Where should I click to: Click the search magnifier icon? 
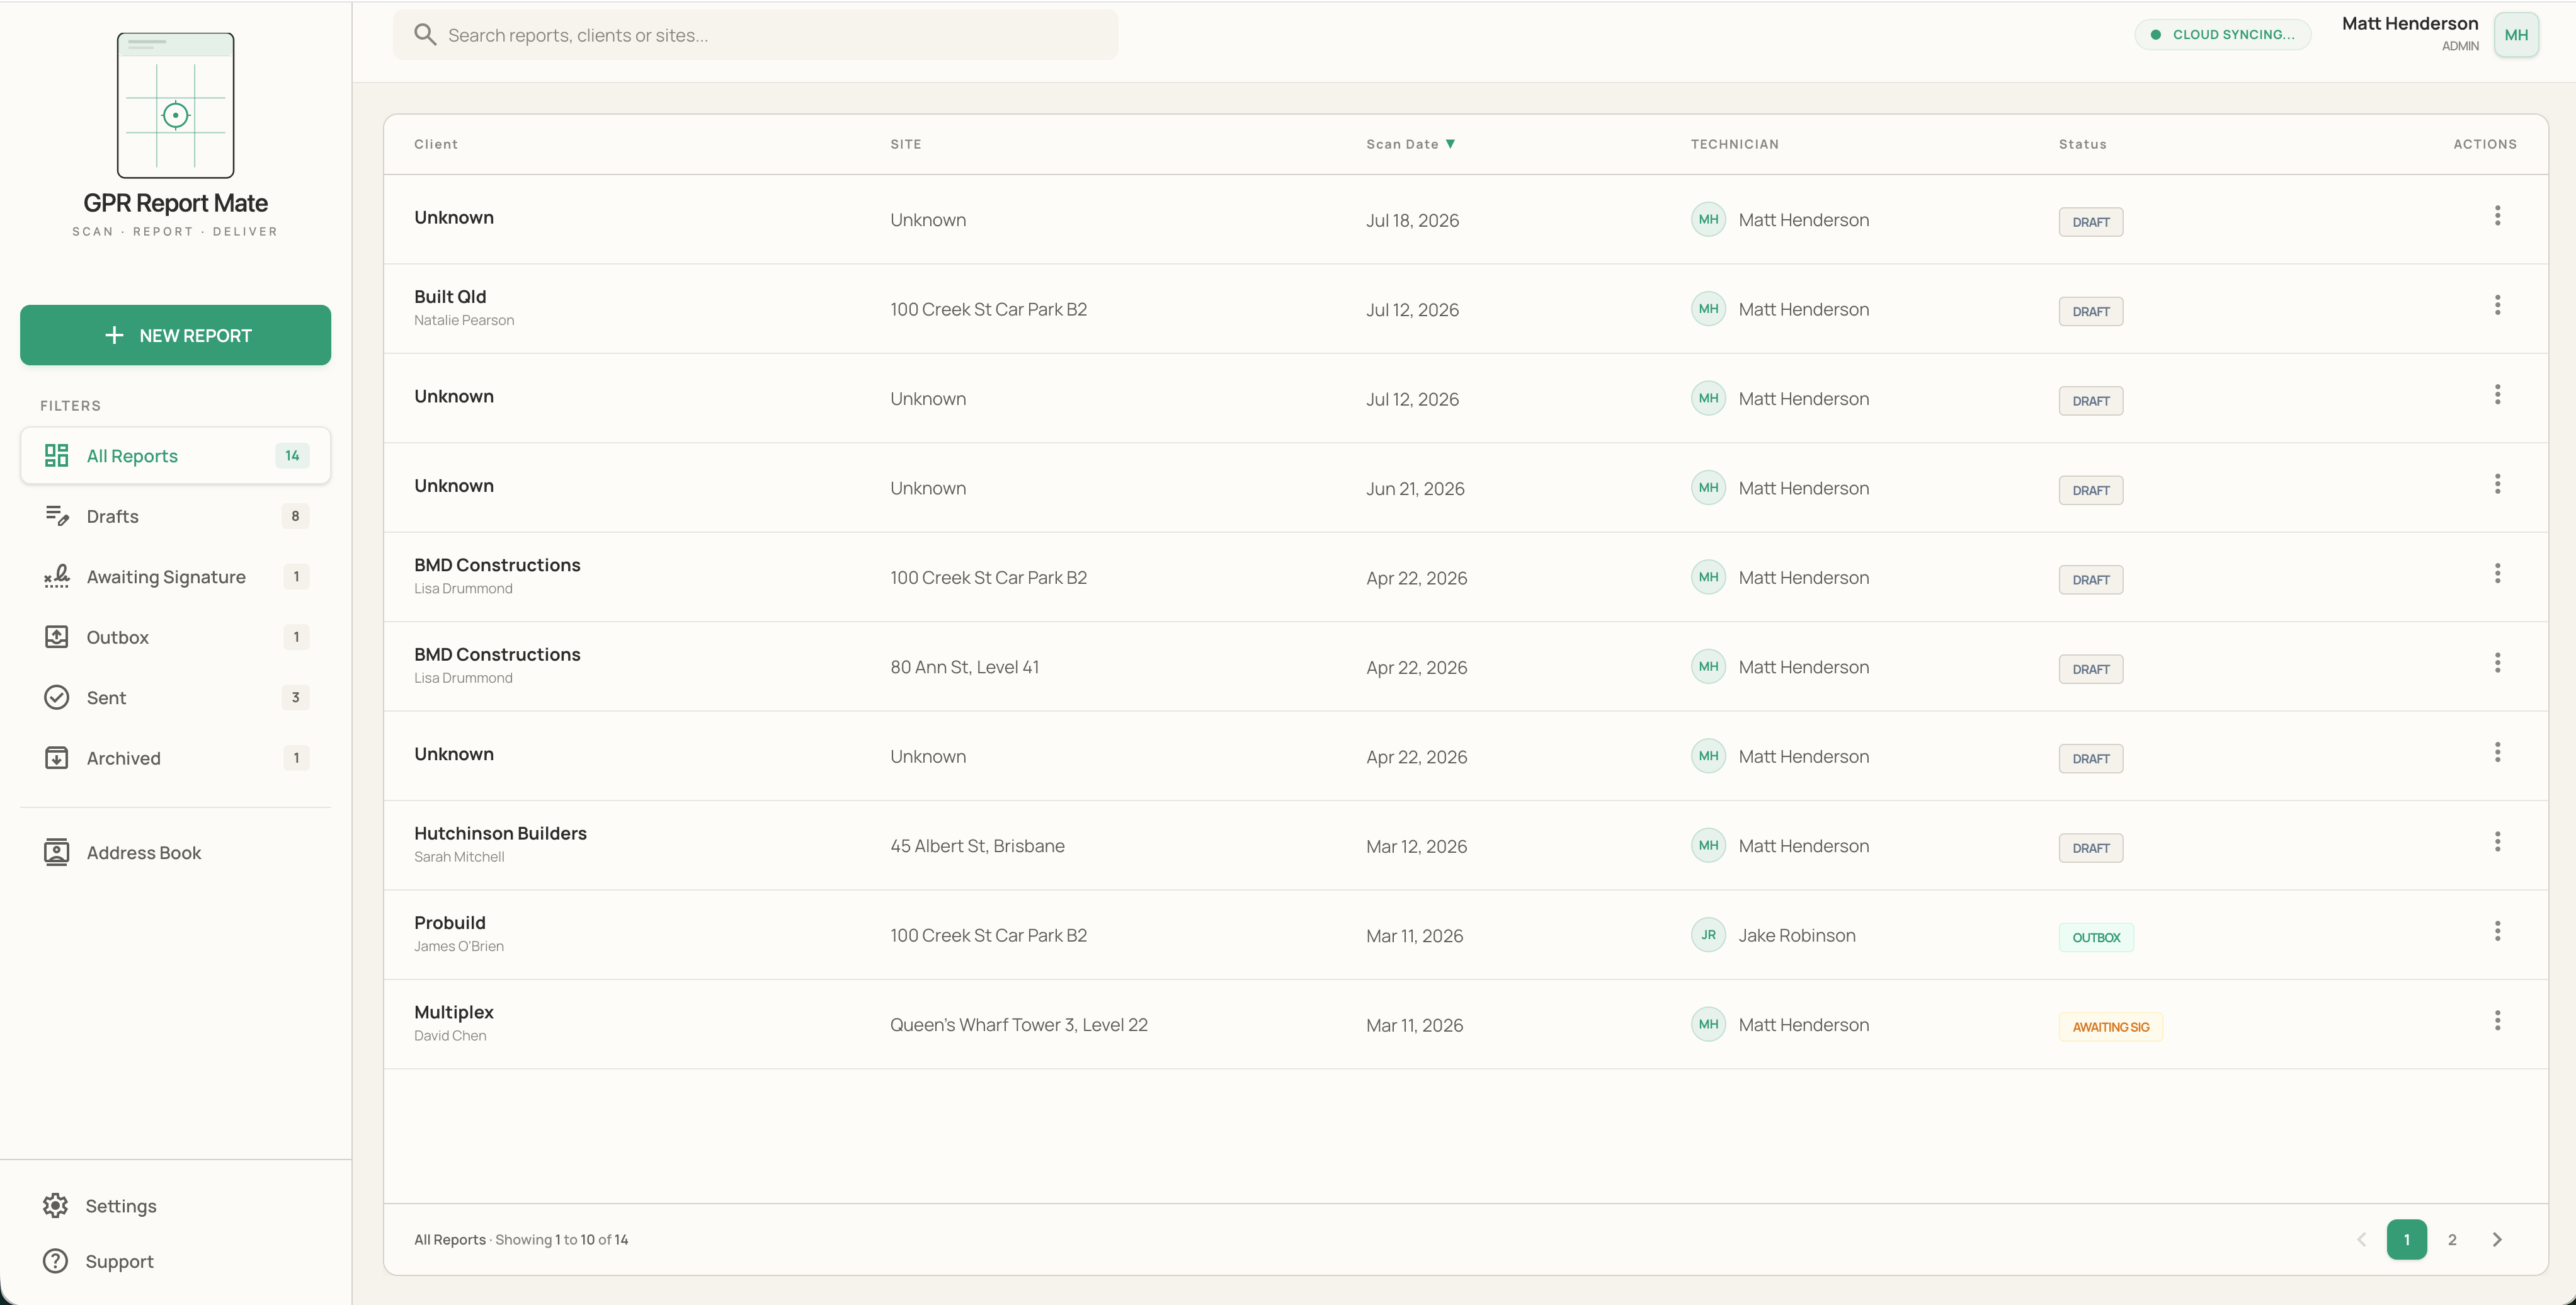[425, 35]
